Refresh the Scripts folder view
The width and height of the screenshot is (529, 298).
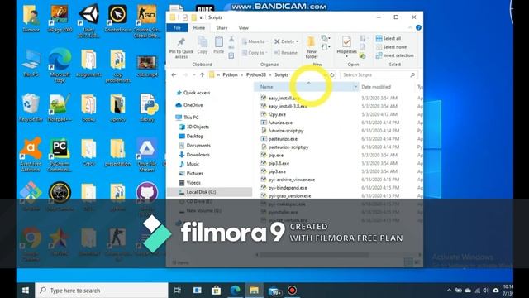click(x=332, y=75)
